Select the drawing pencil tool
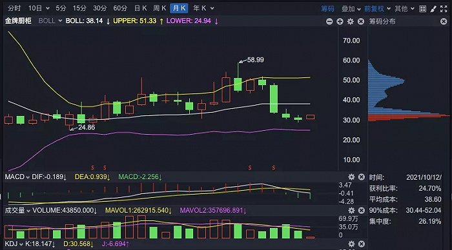The height and width of the screenshot is (250, 452). pyautogui.click(x=433, y=9)
